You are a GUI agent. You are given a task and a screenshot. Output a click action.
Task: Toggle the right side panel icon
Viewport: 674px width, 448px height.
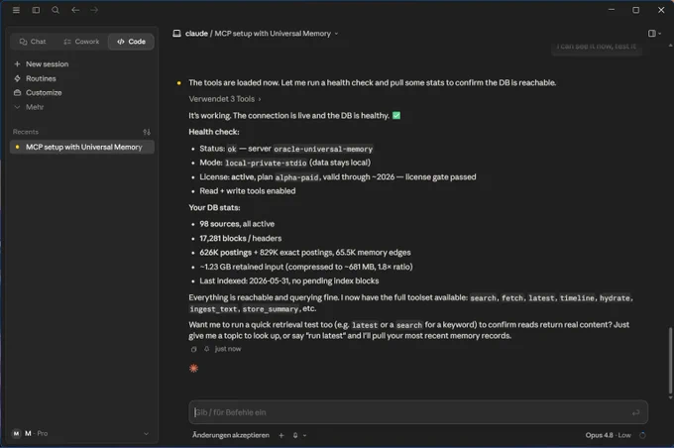coord(651,33)
